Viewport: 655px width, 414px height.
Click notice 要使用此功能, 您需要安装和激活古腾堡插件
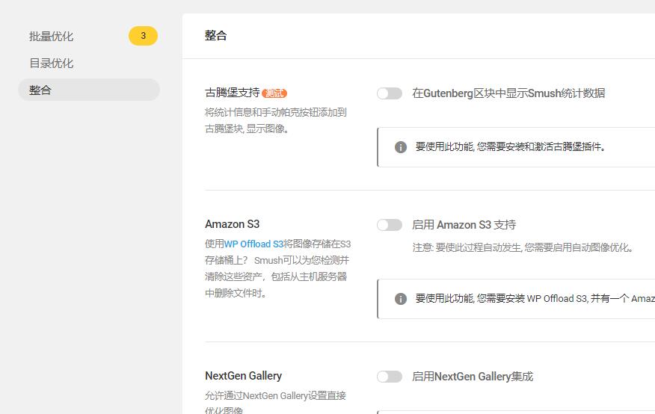(511, 147)
